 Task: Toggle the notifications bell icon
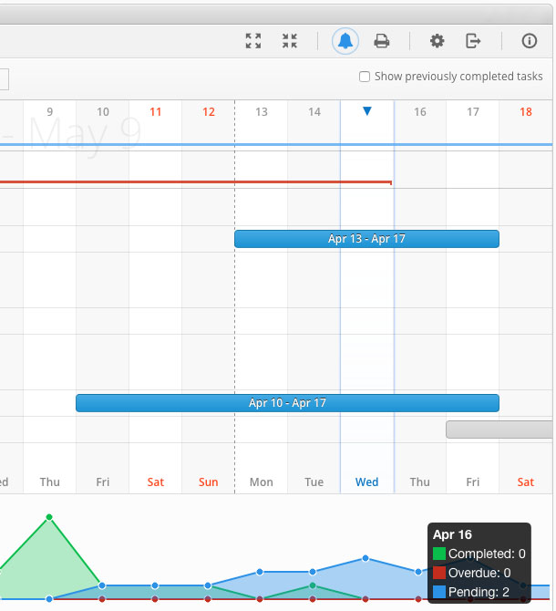point(345,41)
